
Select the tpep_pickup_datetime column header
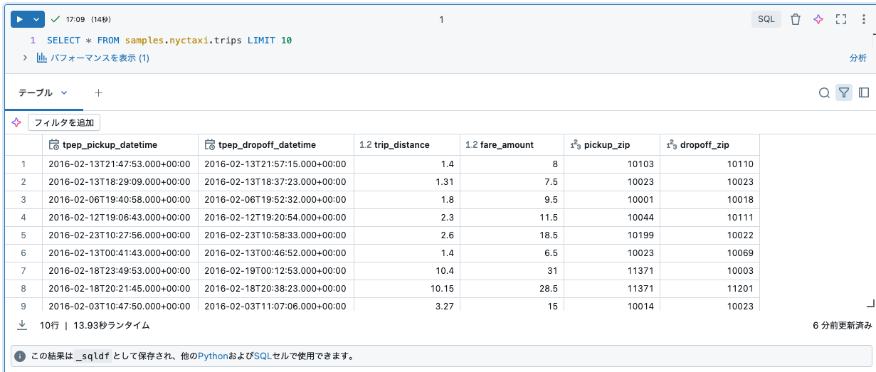(x=120, y=144)
